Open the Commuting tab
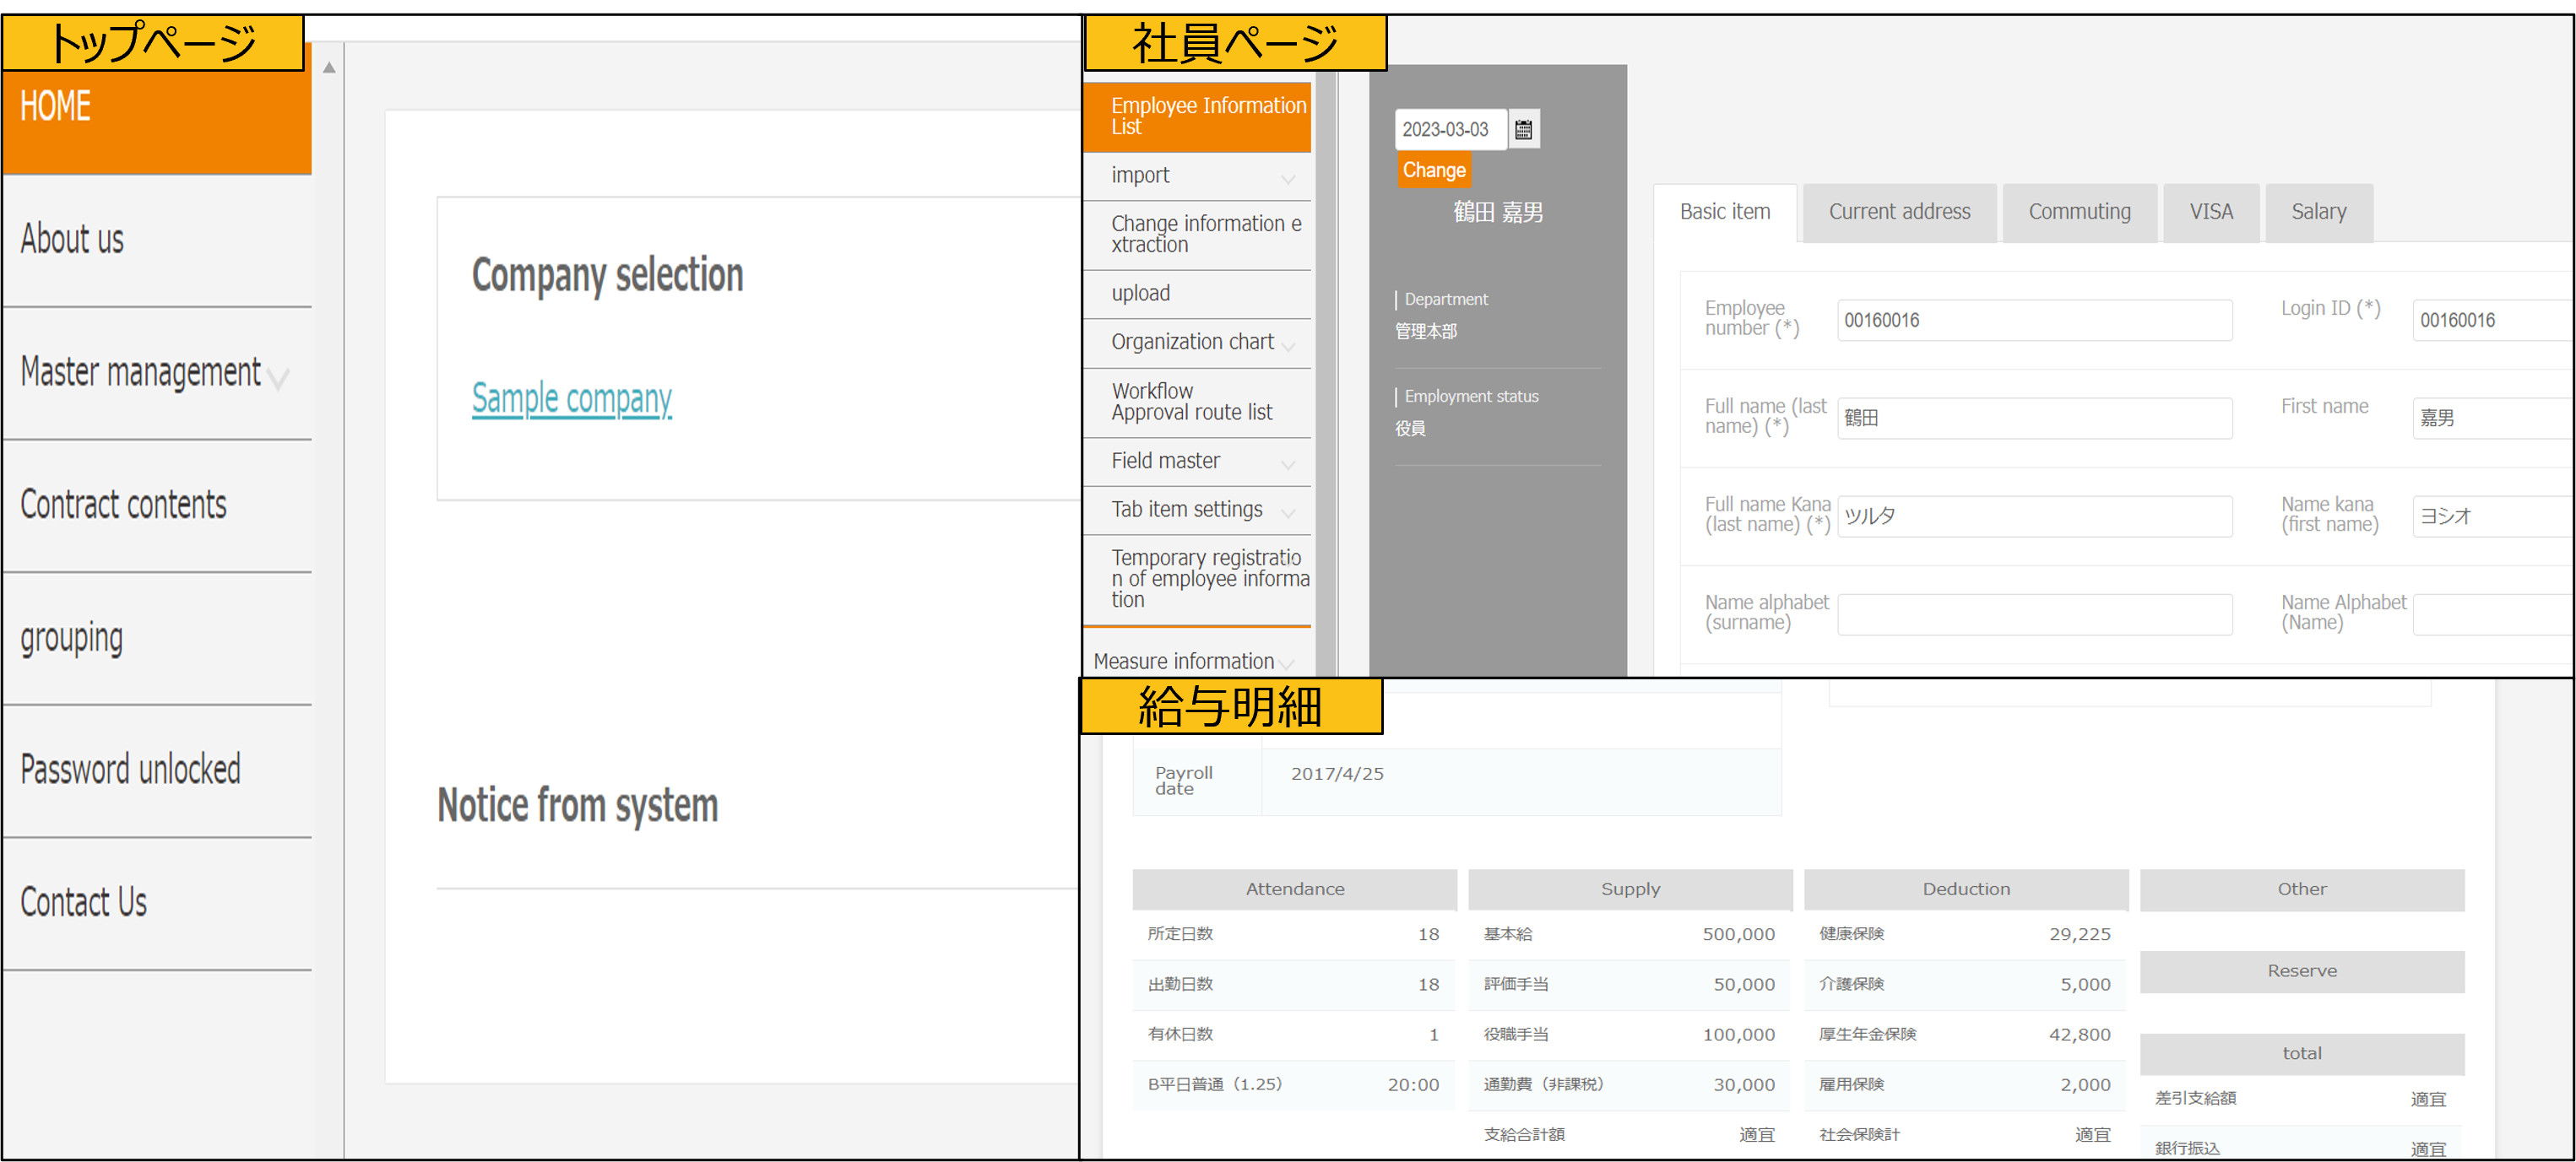This screenshot has height=1162, width=2576. [x=2079, y=212]
